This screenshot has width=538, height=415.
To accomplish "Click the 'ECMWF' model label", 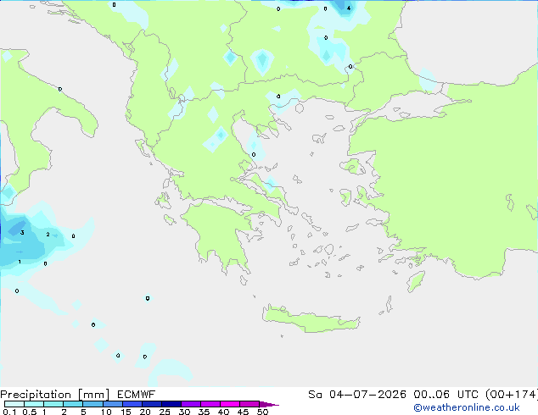I will 137,395.
